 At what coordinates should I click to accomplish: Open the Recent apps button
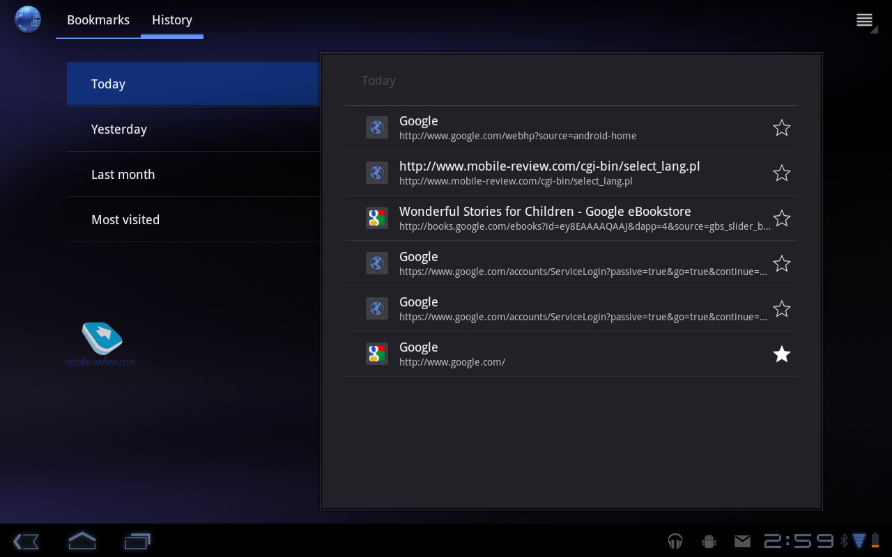(137, 540)
